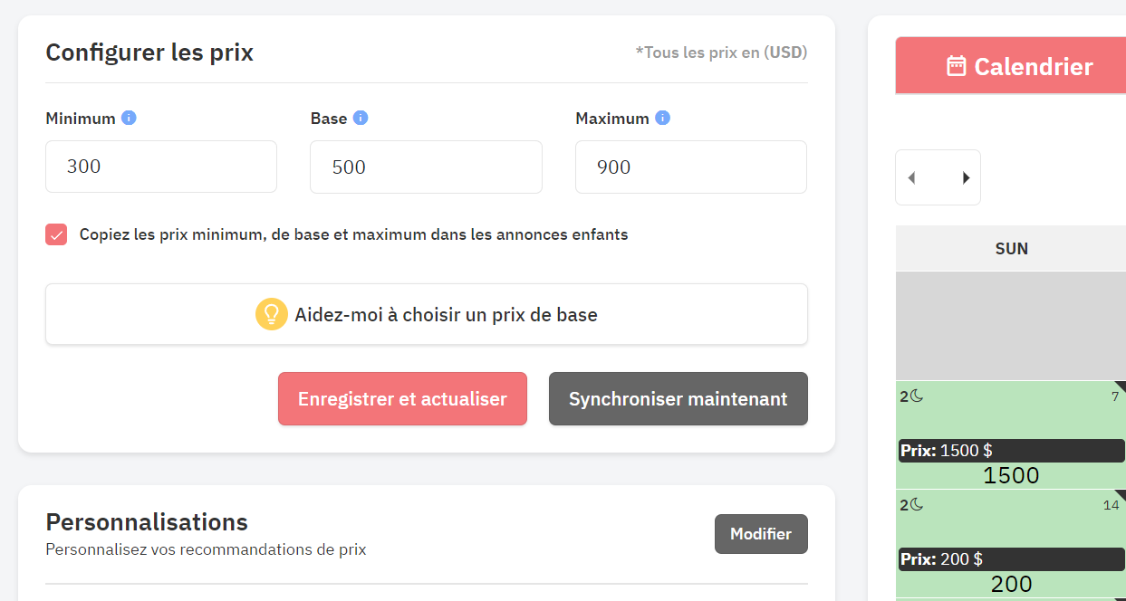Click the Maximum price field showing 900
Screen dimensions: 1126x601
coord(691,167)
